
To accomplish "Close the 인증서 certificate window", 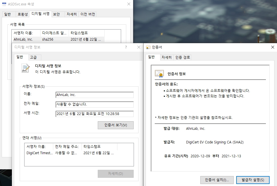I will point(273,47).
